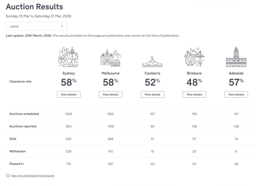273x186 pixels.
Task: View details for Adelaide auctions
Action: [x=236, y=95]
